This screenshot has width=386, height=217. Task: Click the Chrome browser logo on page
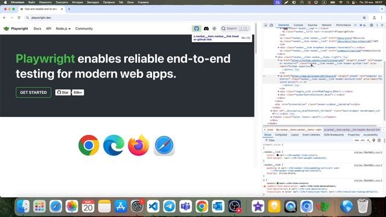(89, 145)
